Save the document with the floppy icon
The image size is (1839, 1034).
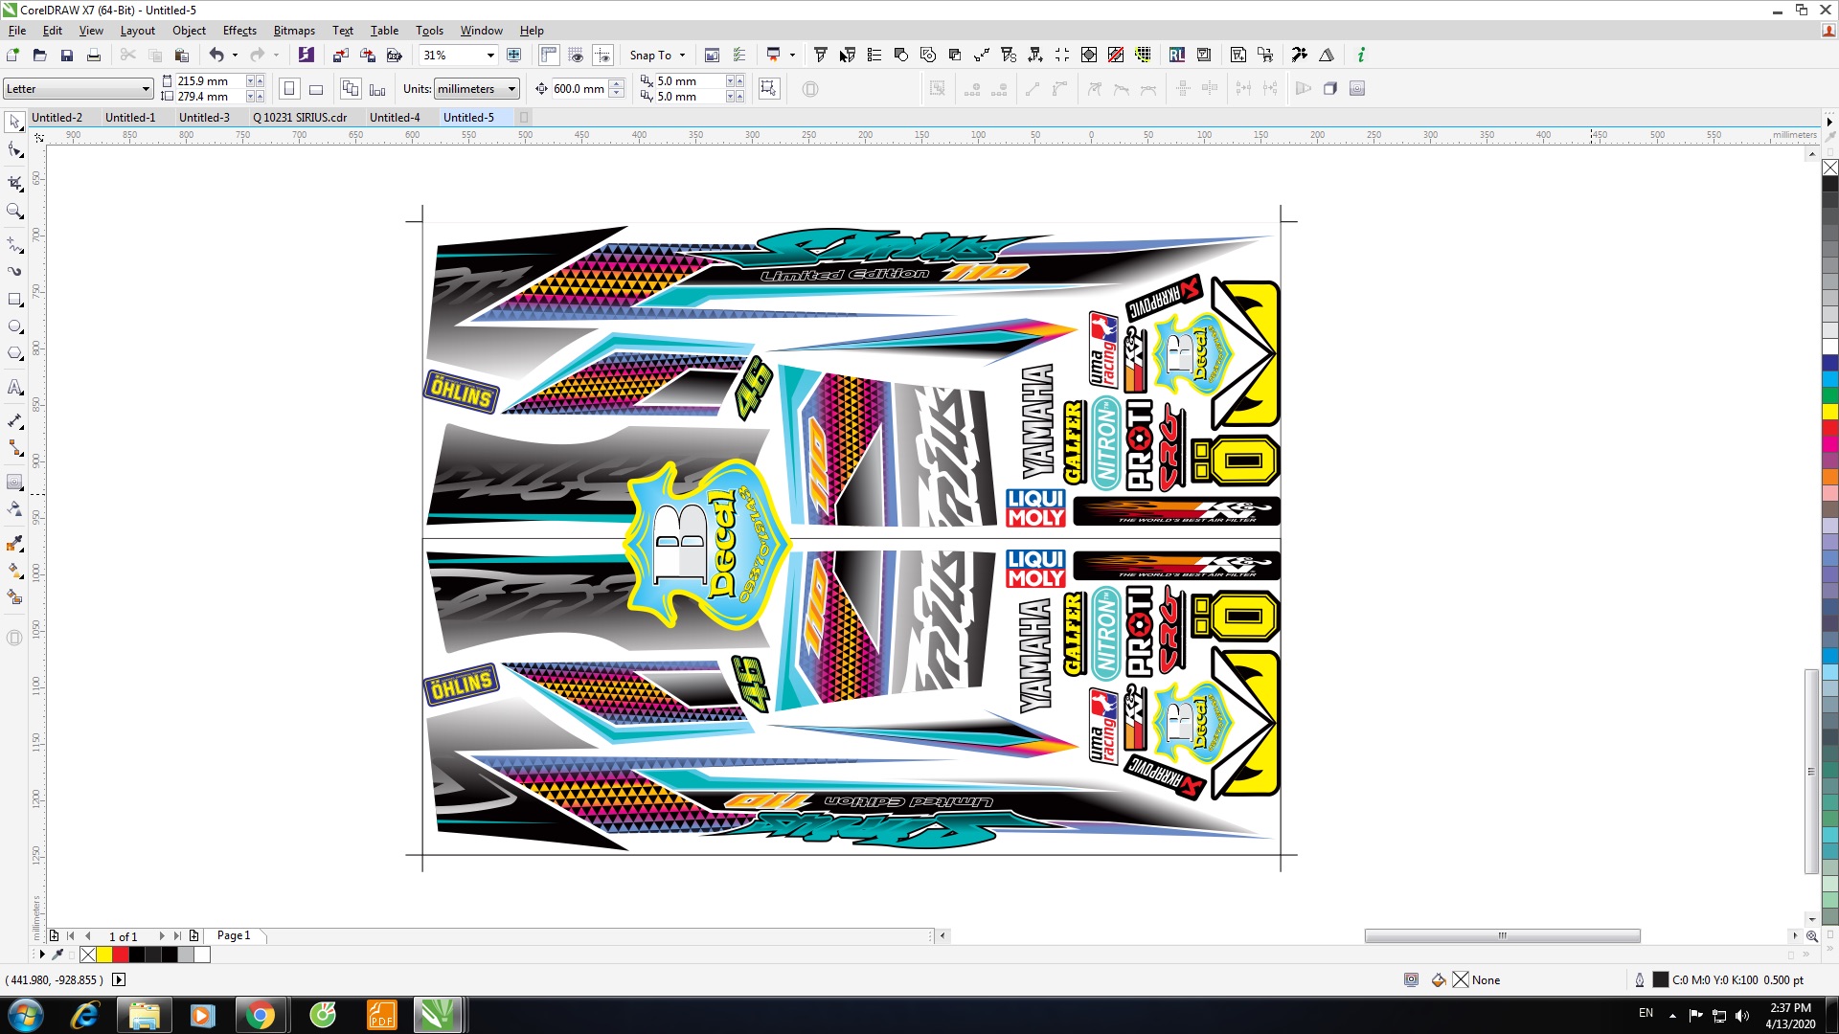coord(67,55)
